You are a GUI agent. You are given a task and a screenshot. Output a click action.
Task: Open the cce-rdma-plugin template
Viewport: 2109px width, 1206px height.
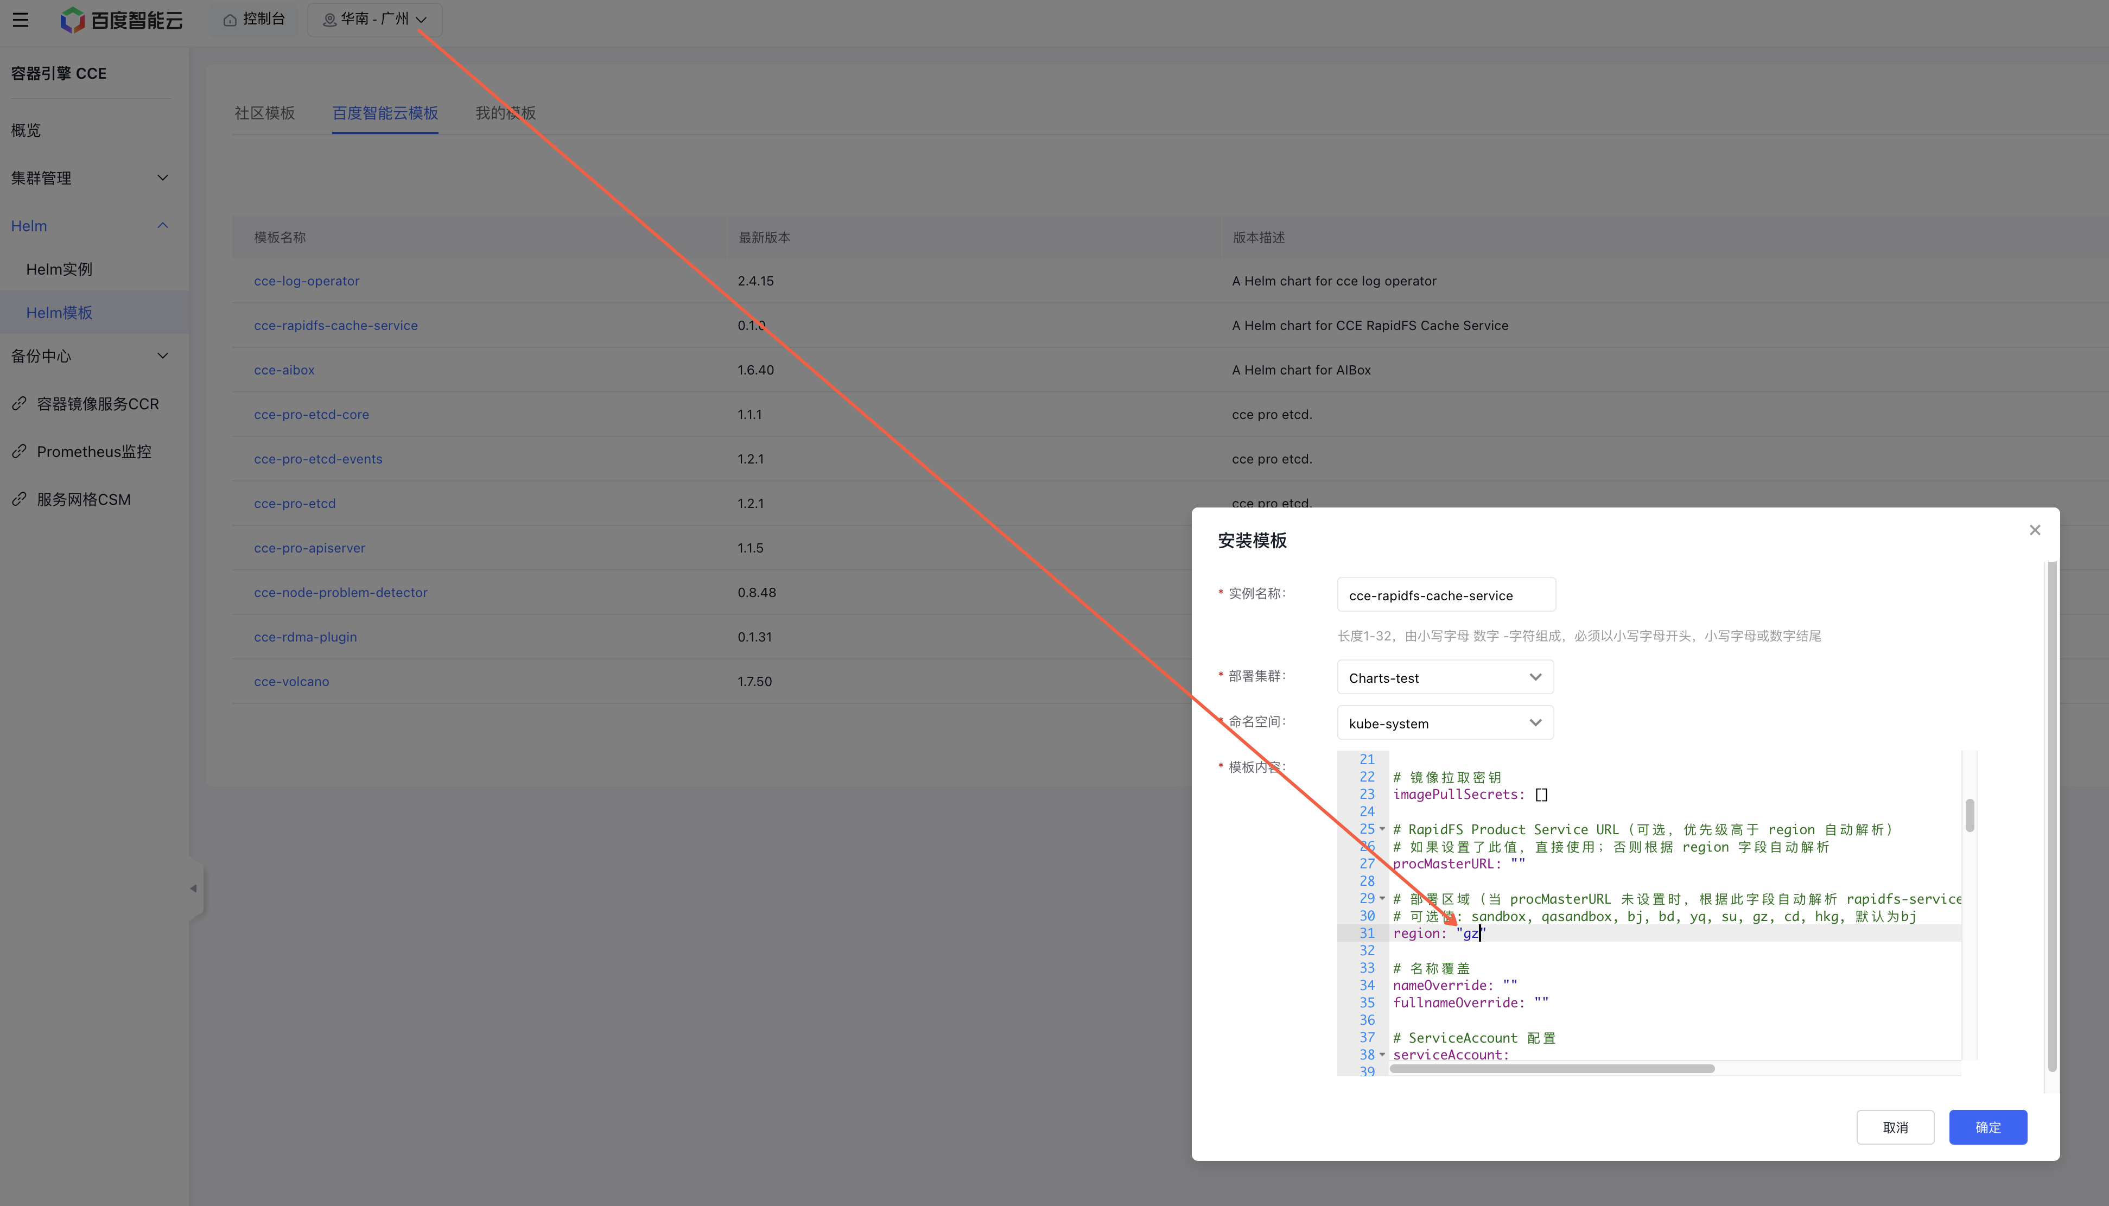[304, 637]
